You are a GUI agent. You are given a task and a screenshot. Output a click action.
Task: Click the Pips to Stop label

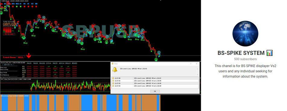pos(4,70)
